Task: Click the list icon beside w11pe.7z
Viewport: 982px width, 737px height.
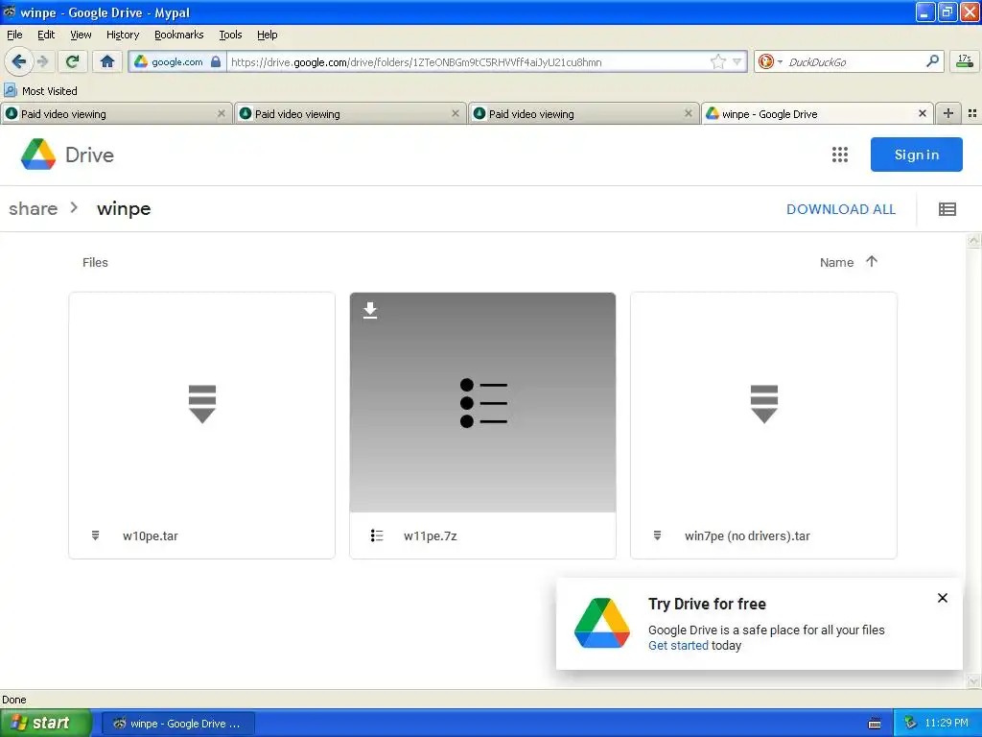Action: [376, 535]
